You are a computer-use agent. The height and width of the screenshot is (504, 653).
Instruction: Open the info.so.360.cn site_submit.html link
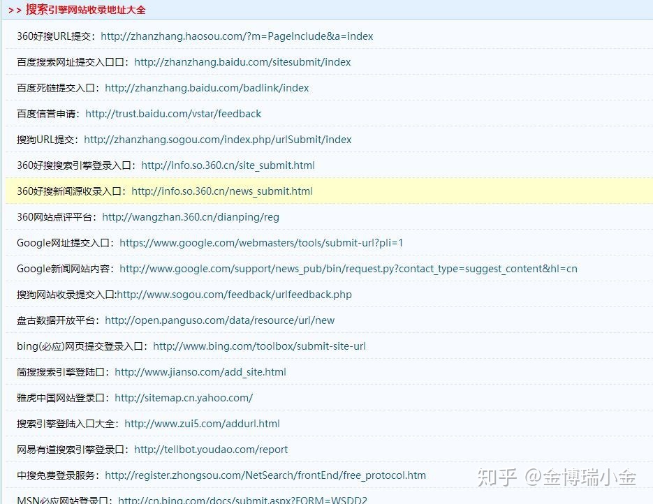coord(228,165)
